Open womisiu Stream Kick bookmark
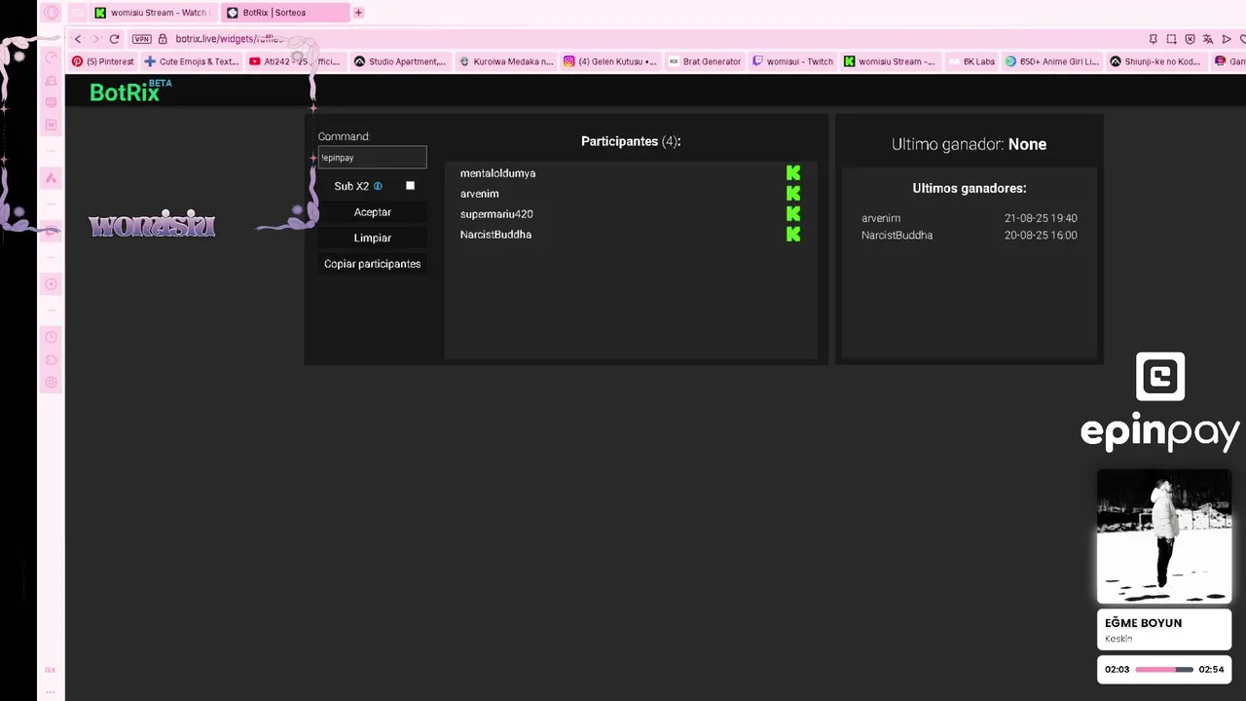This screenshot has height=701, width=1246. coord(890,61)
